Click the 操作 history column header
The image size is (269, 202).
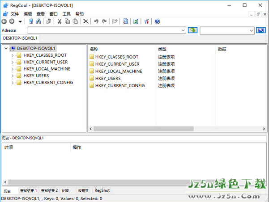click(x=168, y=147)
